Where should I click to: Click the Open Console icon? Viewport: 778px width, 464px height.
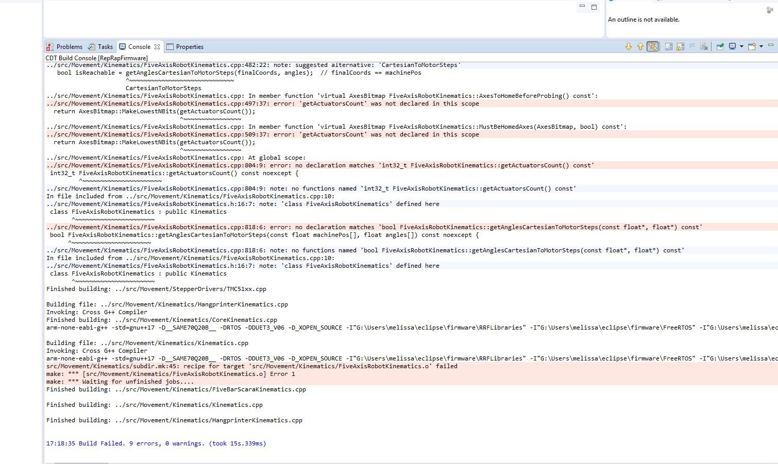point(752,46)
